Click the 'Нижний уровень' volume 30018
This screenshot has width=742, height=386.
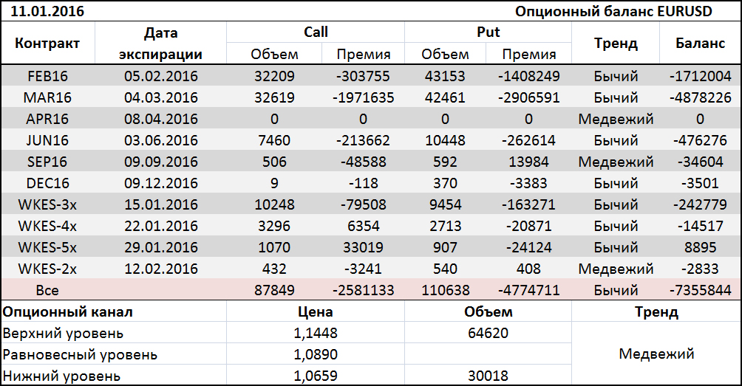pyautogui.click(x=488, y=376)
